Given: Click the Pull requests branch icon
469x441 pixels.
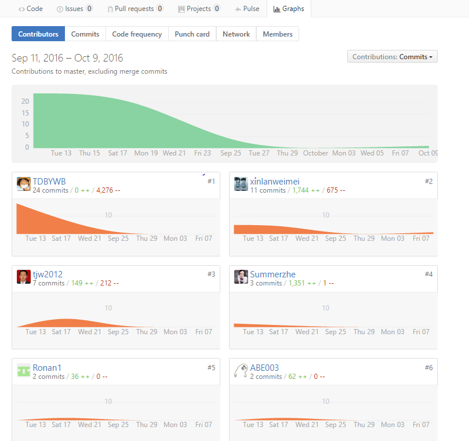Looking at the screenshot, I should [x=110, y=9].
